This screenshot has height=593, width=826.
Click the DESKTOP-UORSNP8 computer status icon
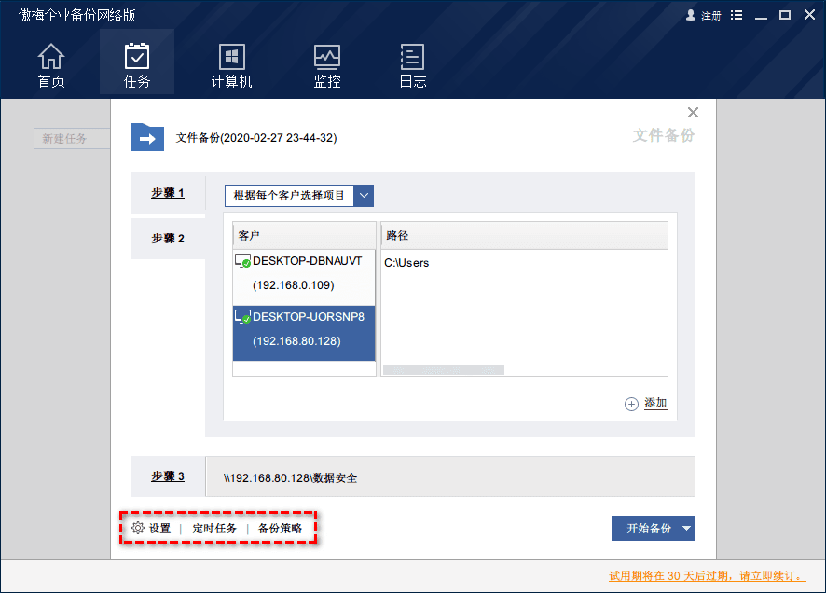[x=242, y=316]
